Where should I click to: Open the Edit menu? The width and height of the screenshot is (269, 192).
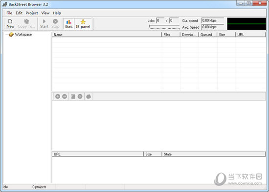(19, 13)
